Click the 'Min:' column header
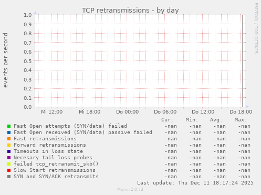This screenshot has height=195, width=261. [x=192, y=120]
